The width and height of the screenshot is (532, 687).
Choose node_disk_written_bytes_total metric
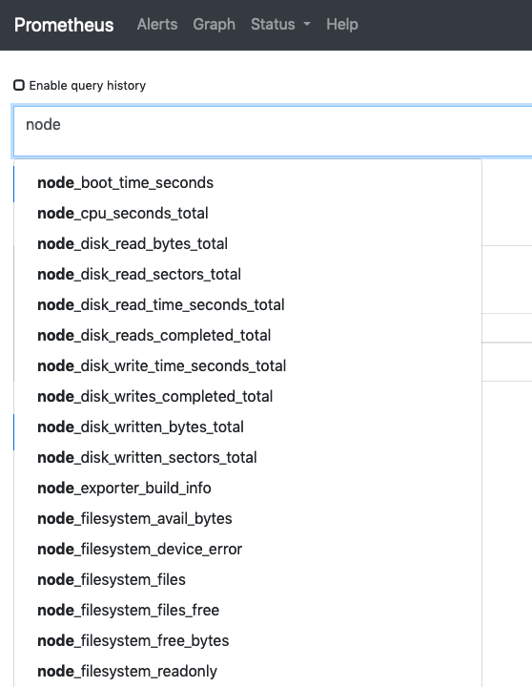click(248, 427)
